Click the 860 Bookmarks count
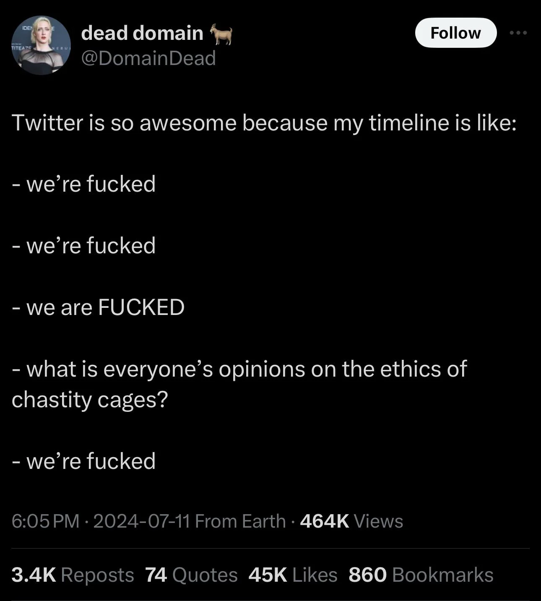541x601 pixels. 421,575
